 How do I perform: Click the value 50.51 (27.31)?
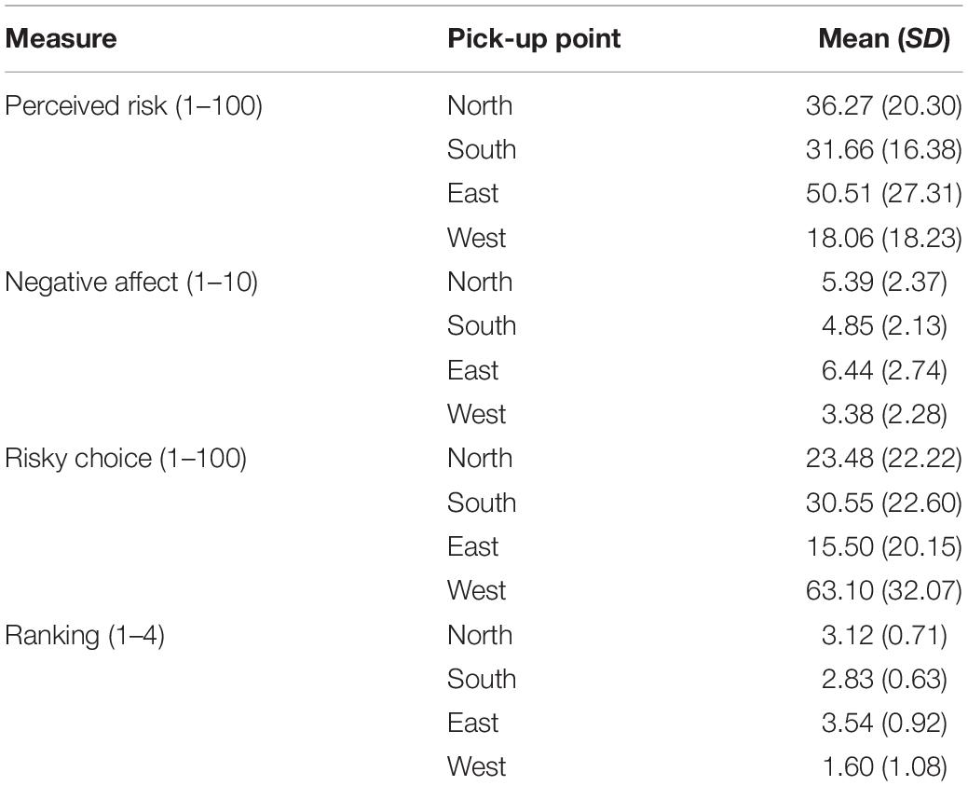883,193
